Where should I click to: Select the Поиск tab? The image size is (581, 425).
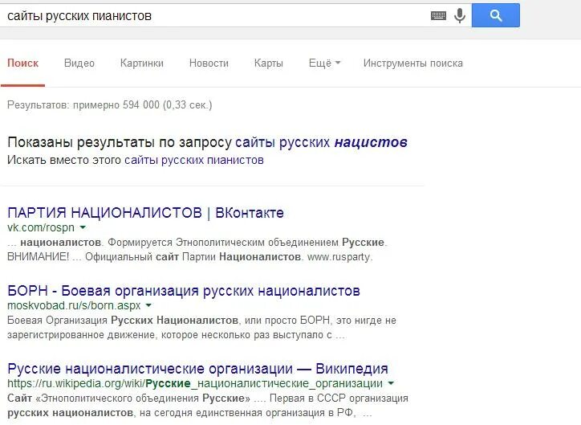point(22,63)
